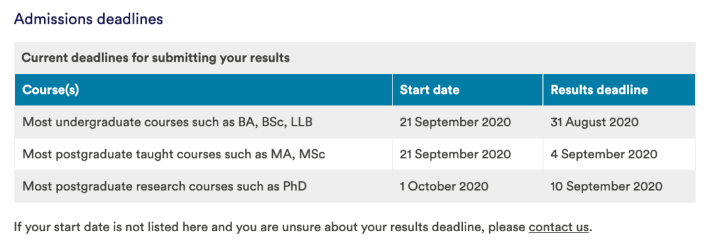Viewport: 710px width, 243px height.
Task: Click the Admissions deadlines heading
Action: click(x=88, y=19)
